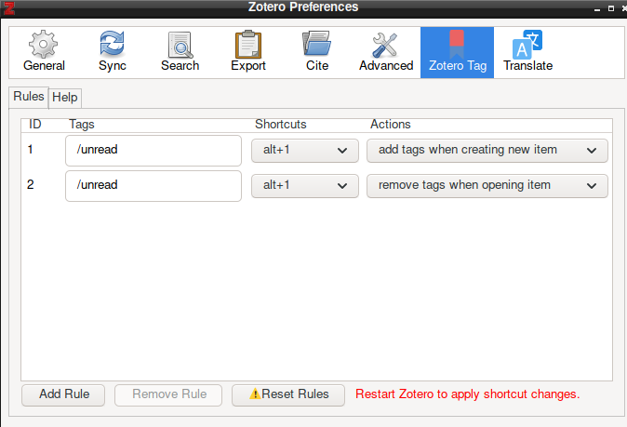Open the Translate preferences pane

point(527,52)
